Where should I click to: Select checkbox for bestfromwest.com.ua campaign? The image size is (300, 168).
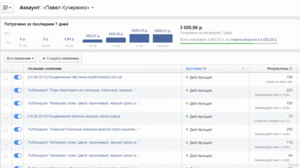click(x=6, y=77)
